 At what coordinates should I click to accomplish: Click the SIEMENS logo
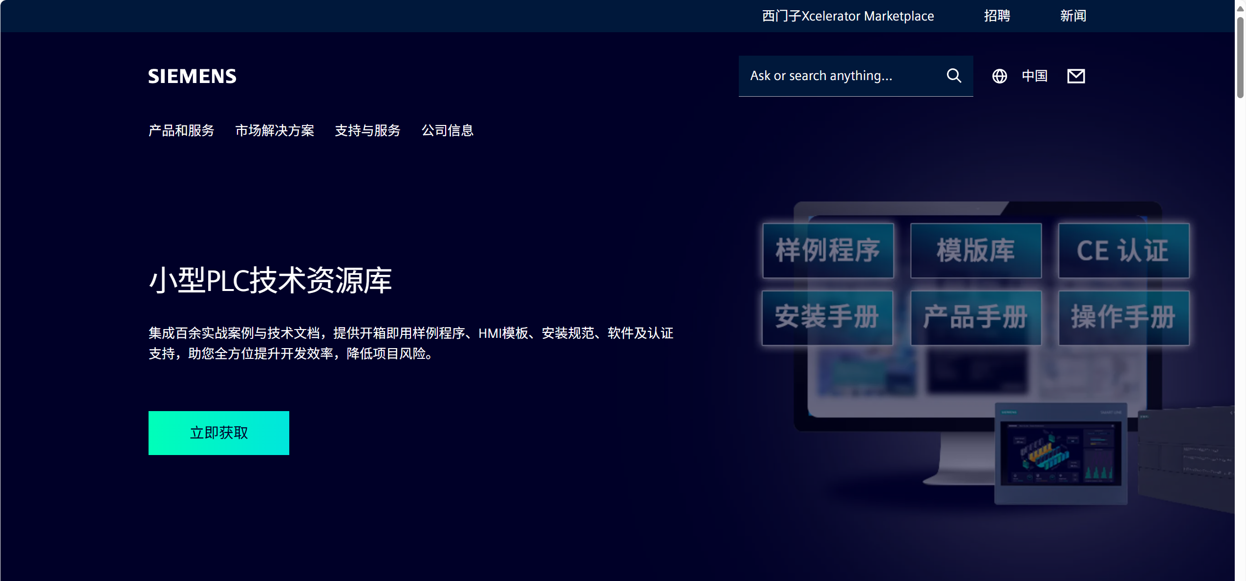tap(192, 76)
